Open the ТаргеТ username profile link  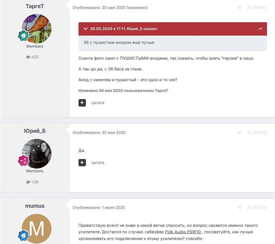coord(35,6)
